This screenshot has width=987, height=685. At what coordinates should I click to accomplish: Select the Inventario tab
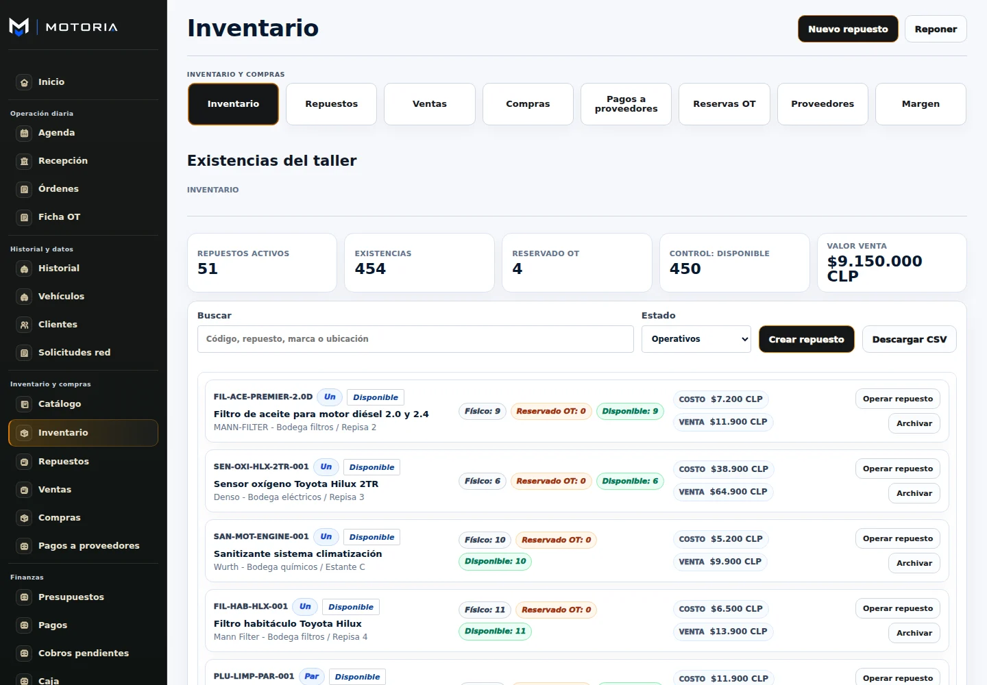(x=233, y=104)
